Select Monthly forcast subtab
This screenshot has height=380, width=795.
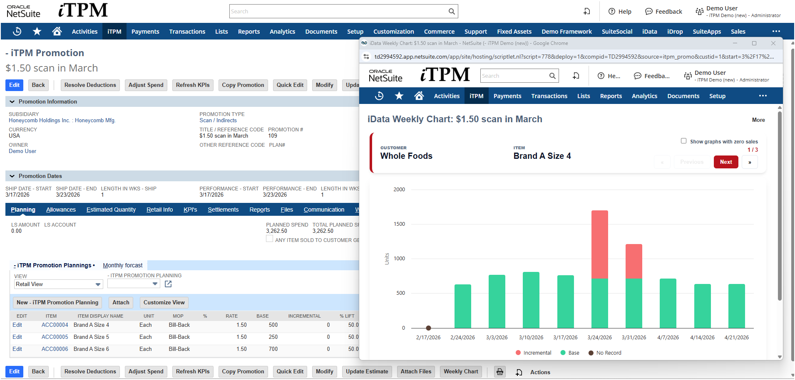(123, 265)
